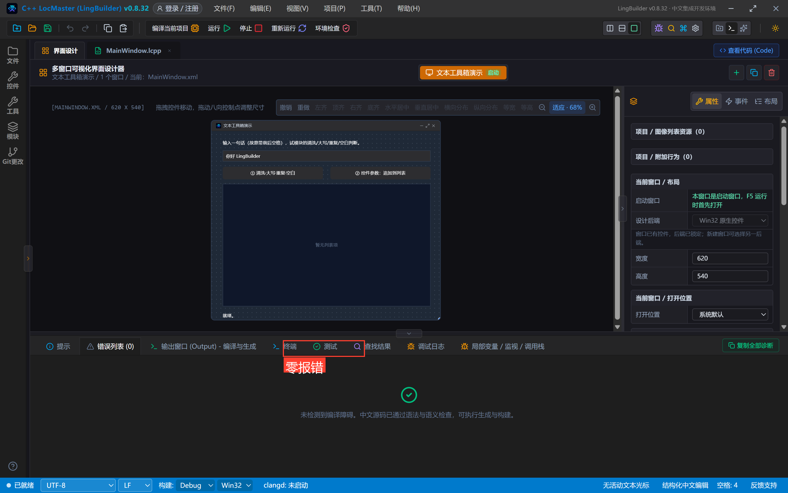Image resolution: width=788 pixels, height=493 pixels.
Task: Open the Debug build configuration dropdown
Action: pyautogui.click(x=195, y=485)
